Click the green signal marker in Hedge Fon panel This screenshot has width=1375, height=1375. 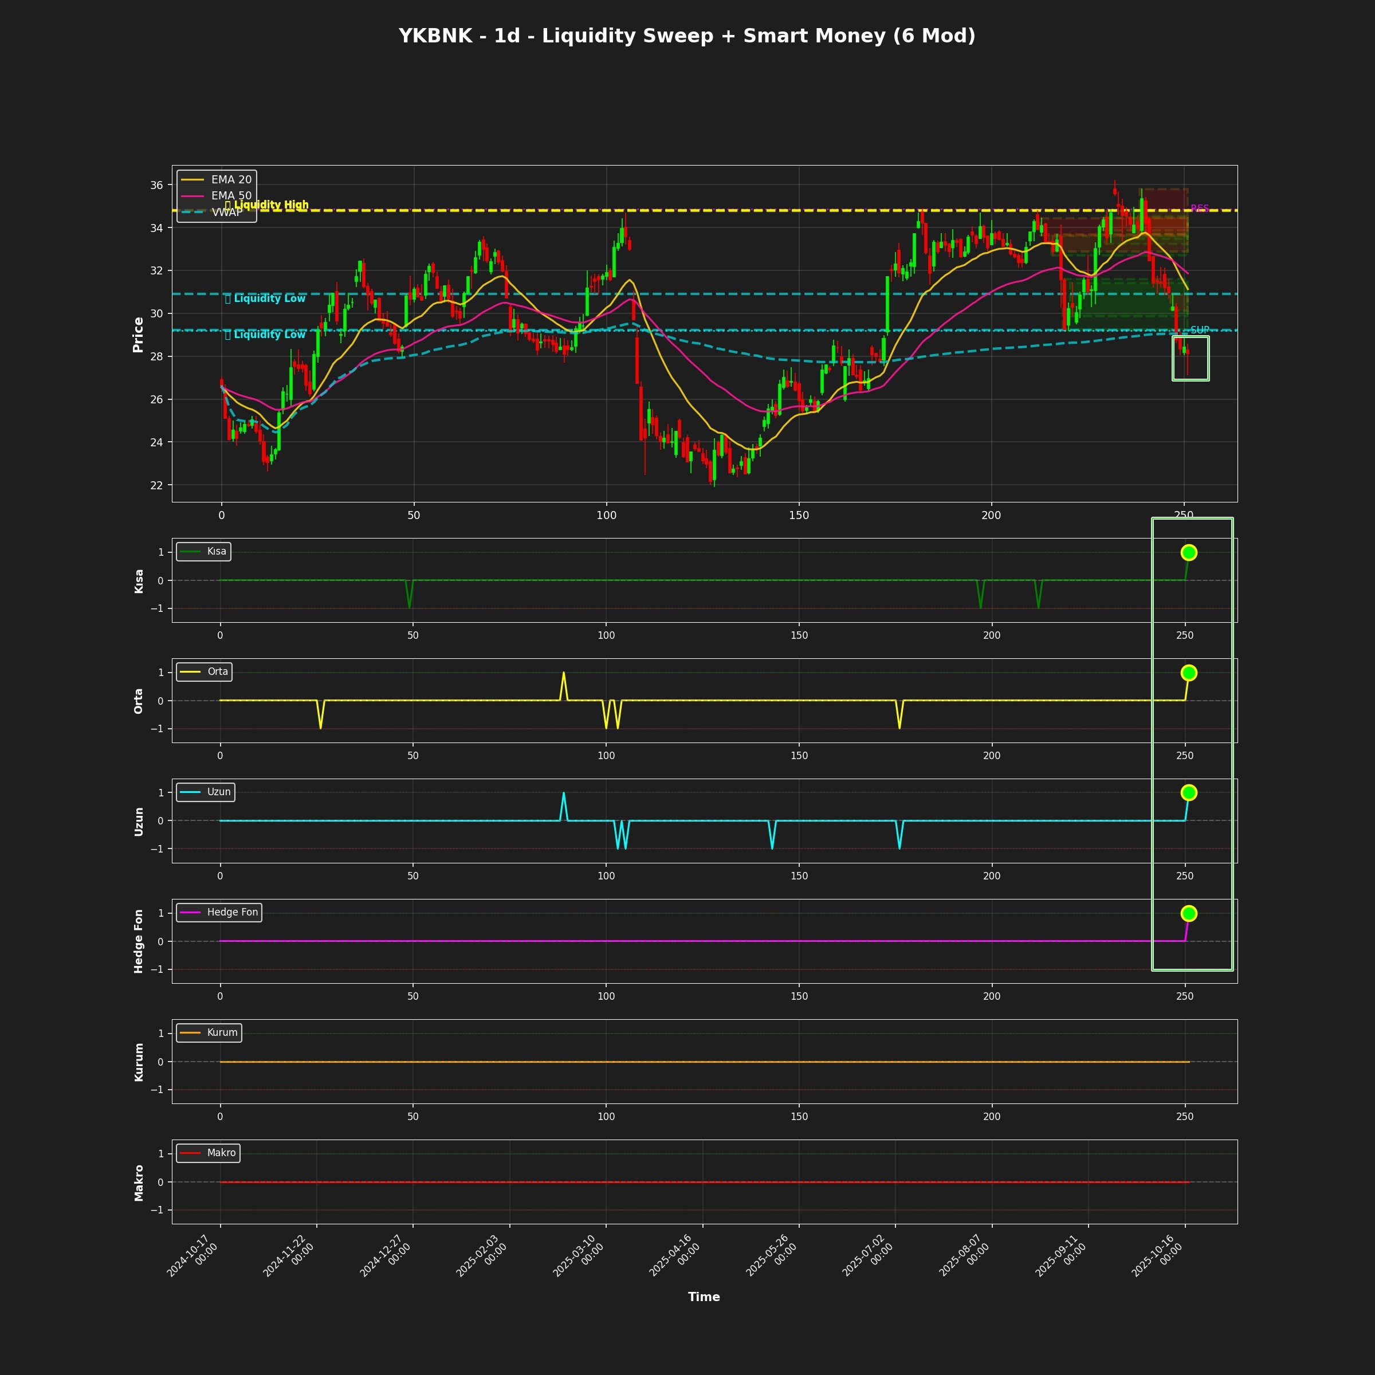[1189, 913]
